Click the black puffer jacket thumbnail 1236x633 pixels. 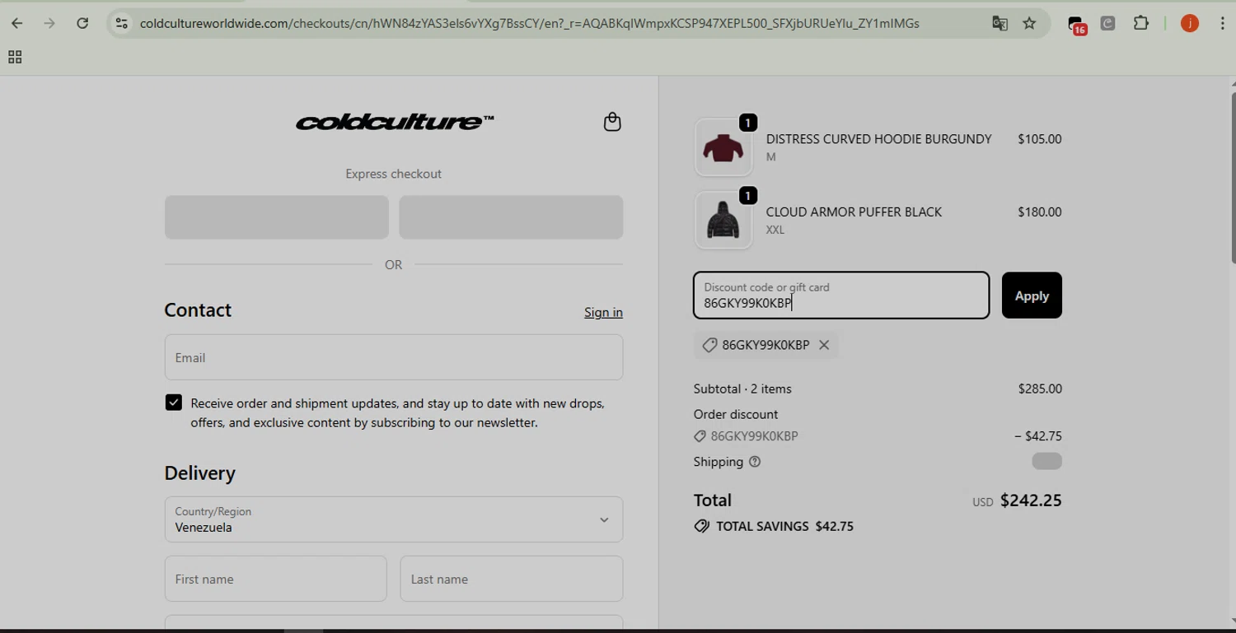pyautogui.click(x=723, y=221)
